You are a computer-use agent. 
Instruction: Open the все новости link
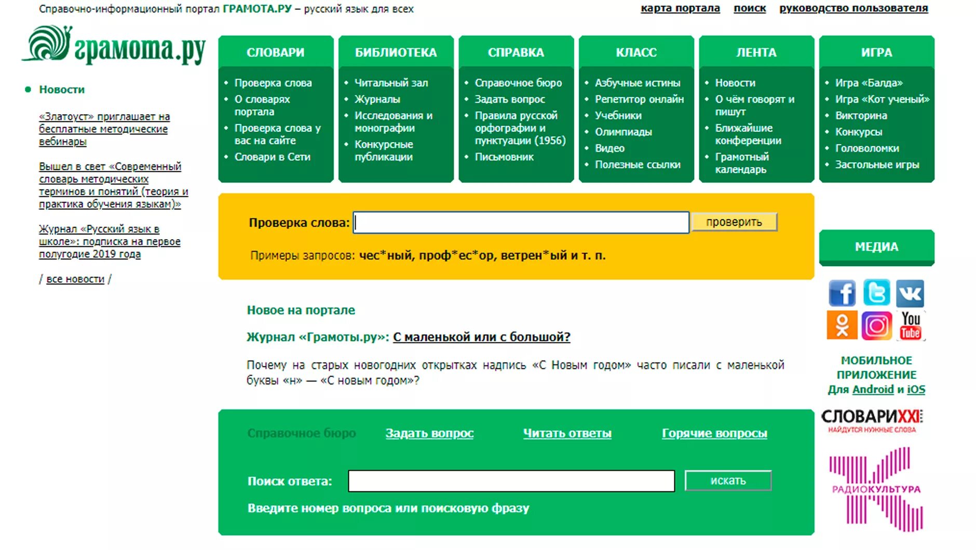point(75,279)
